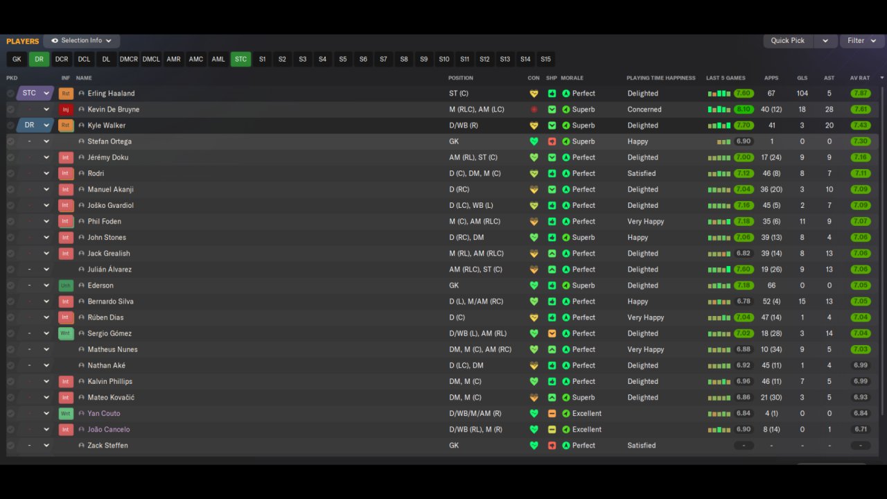Toggle selection circle for Erling Haaland
Viewport: 887px width, 499px height.
[x=10, y=94]
